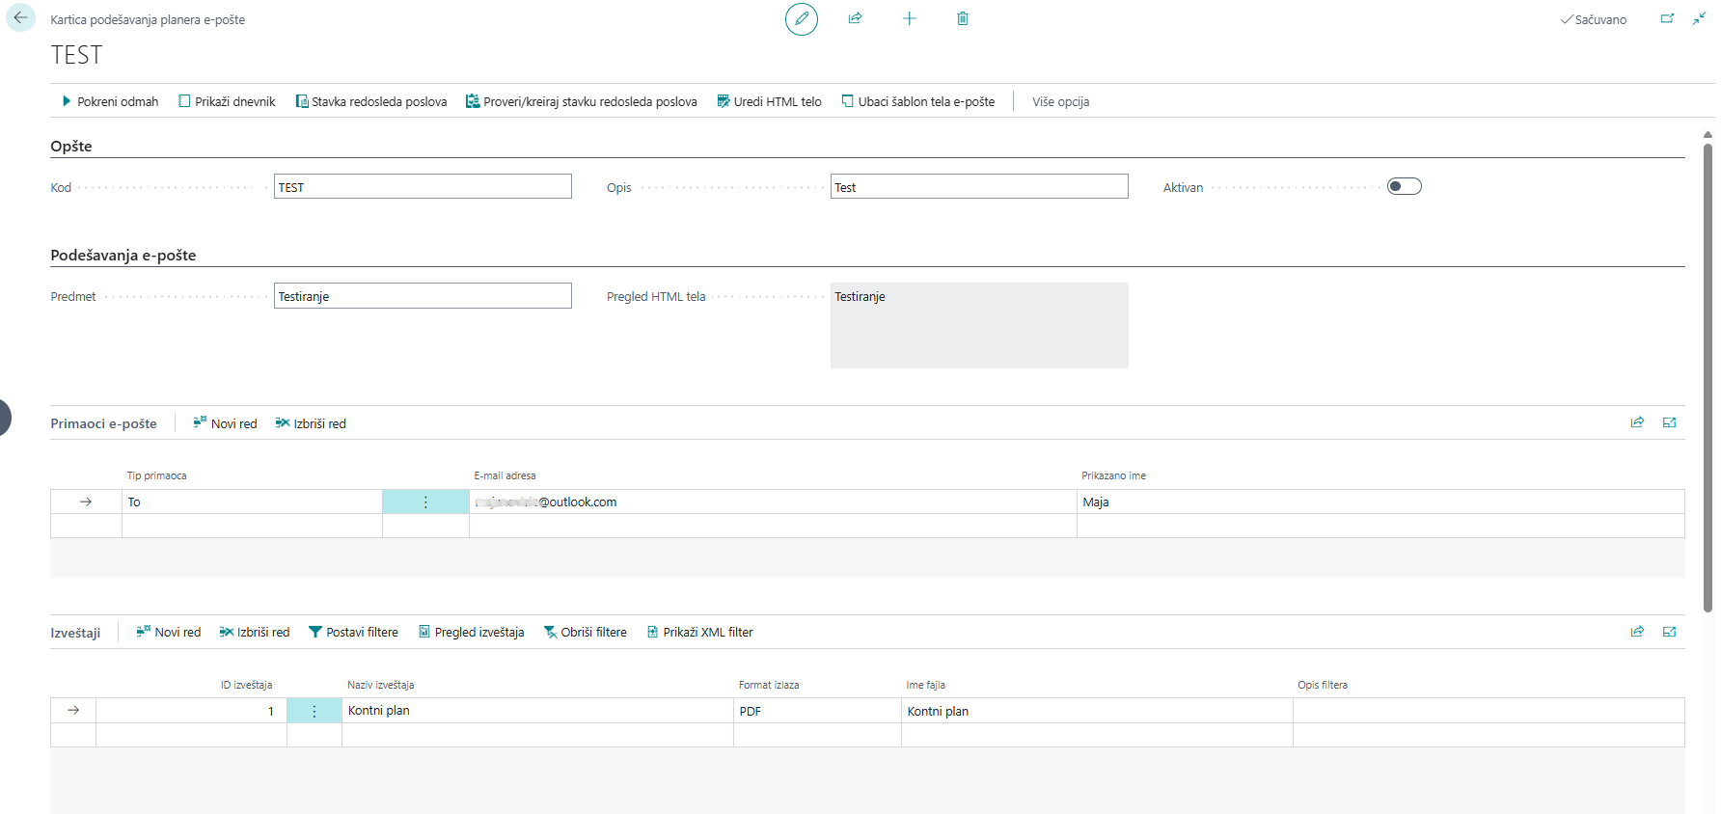
Task: Maximize the Izveštaji part icon
Action: (1669, 632)
